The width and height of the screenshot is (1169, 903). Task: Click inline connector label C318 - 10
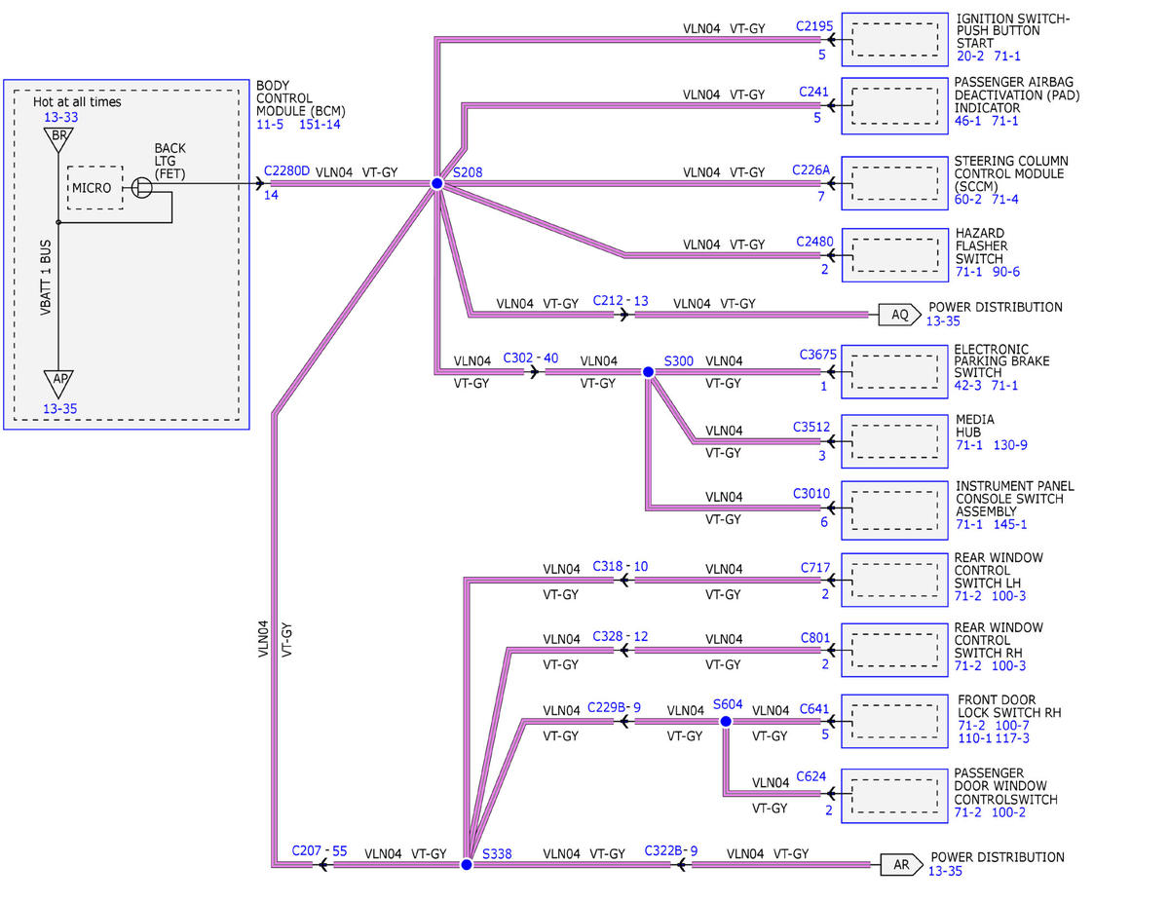(621, 567)
